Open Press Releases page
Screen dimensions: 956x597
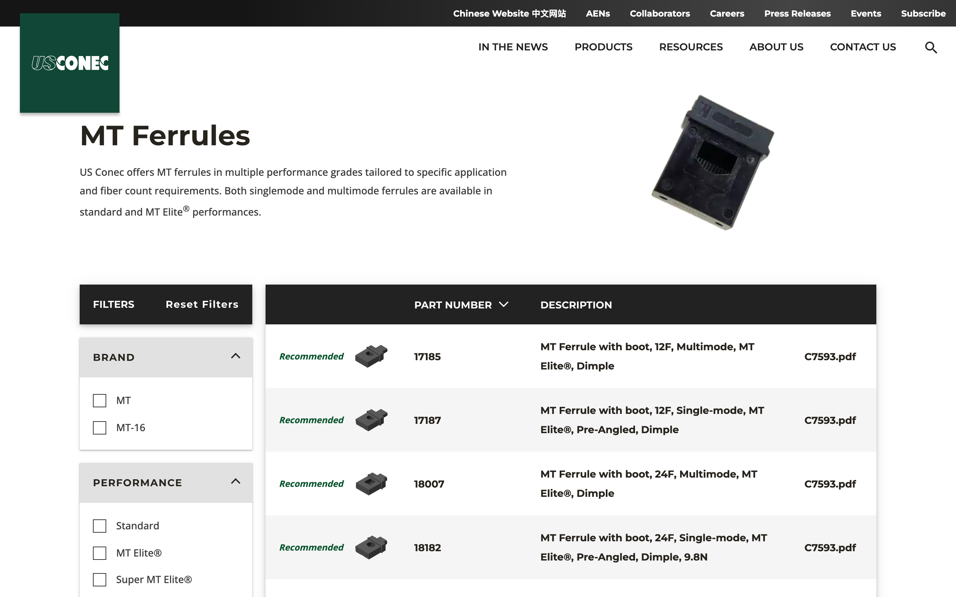click(797, 13)
